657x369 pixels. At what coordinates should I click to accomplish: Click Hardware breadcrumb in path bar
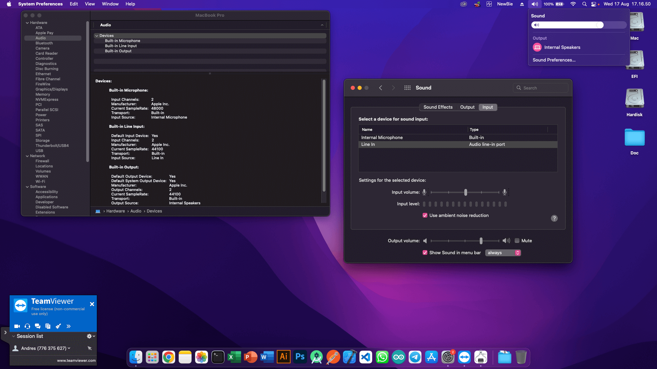116,211
